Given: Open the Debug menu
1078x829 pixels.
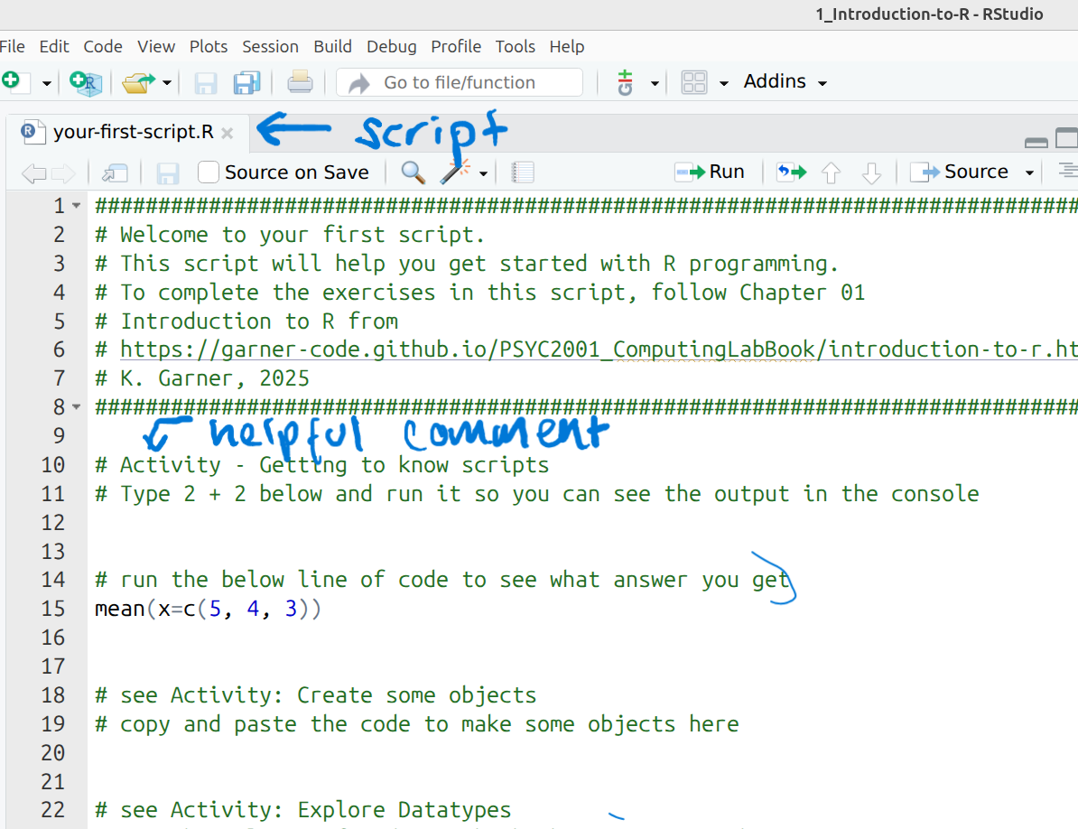Looking at the screenshot, I should [x=391, y=46].
